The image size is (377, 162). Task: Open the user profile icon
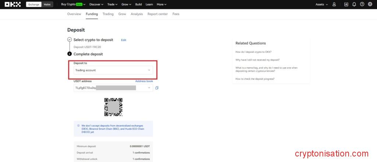(334, 4)
